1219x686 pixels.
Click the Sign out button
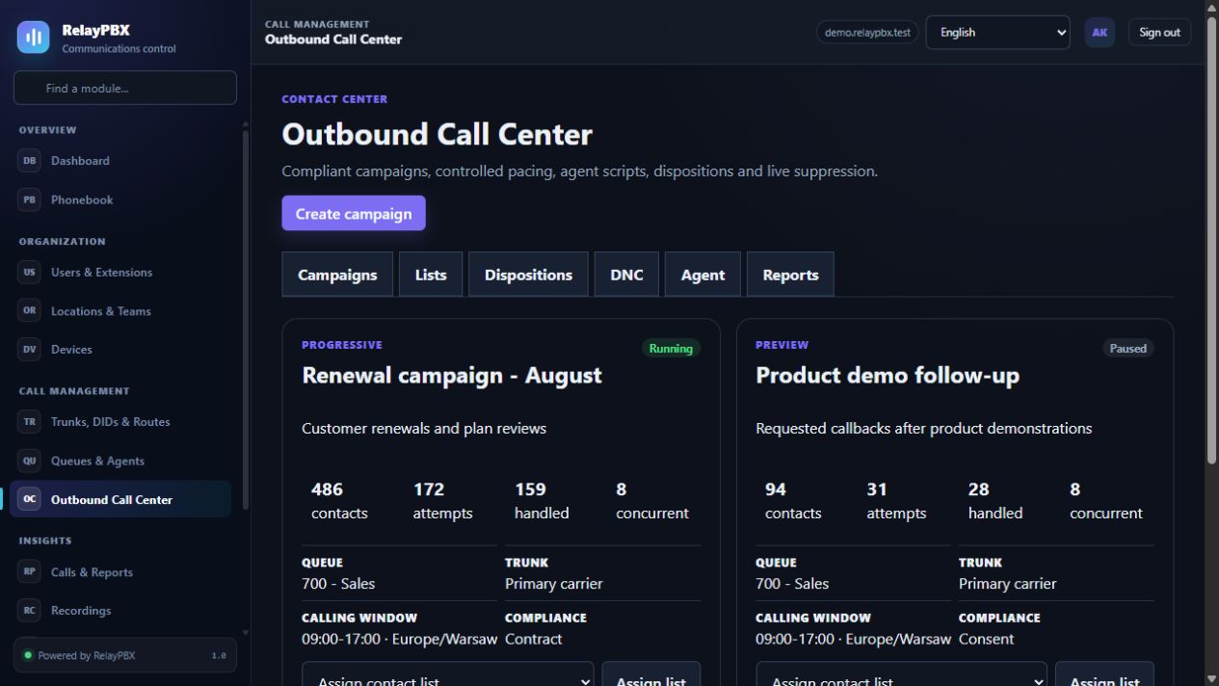tap(1159, 33)
